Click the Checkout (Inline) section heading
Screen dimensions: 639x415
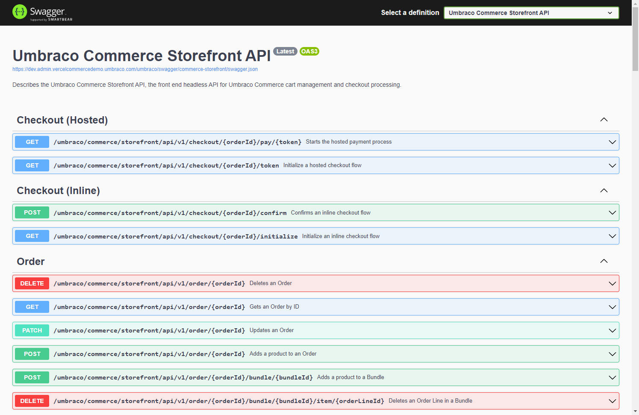point(58,191)
